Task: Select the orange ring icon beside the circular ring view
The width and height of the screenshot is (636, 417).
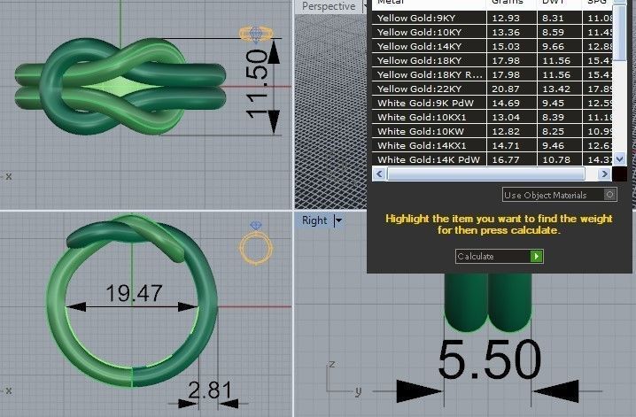Action: point(255,249)
